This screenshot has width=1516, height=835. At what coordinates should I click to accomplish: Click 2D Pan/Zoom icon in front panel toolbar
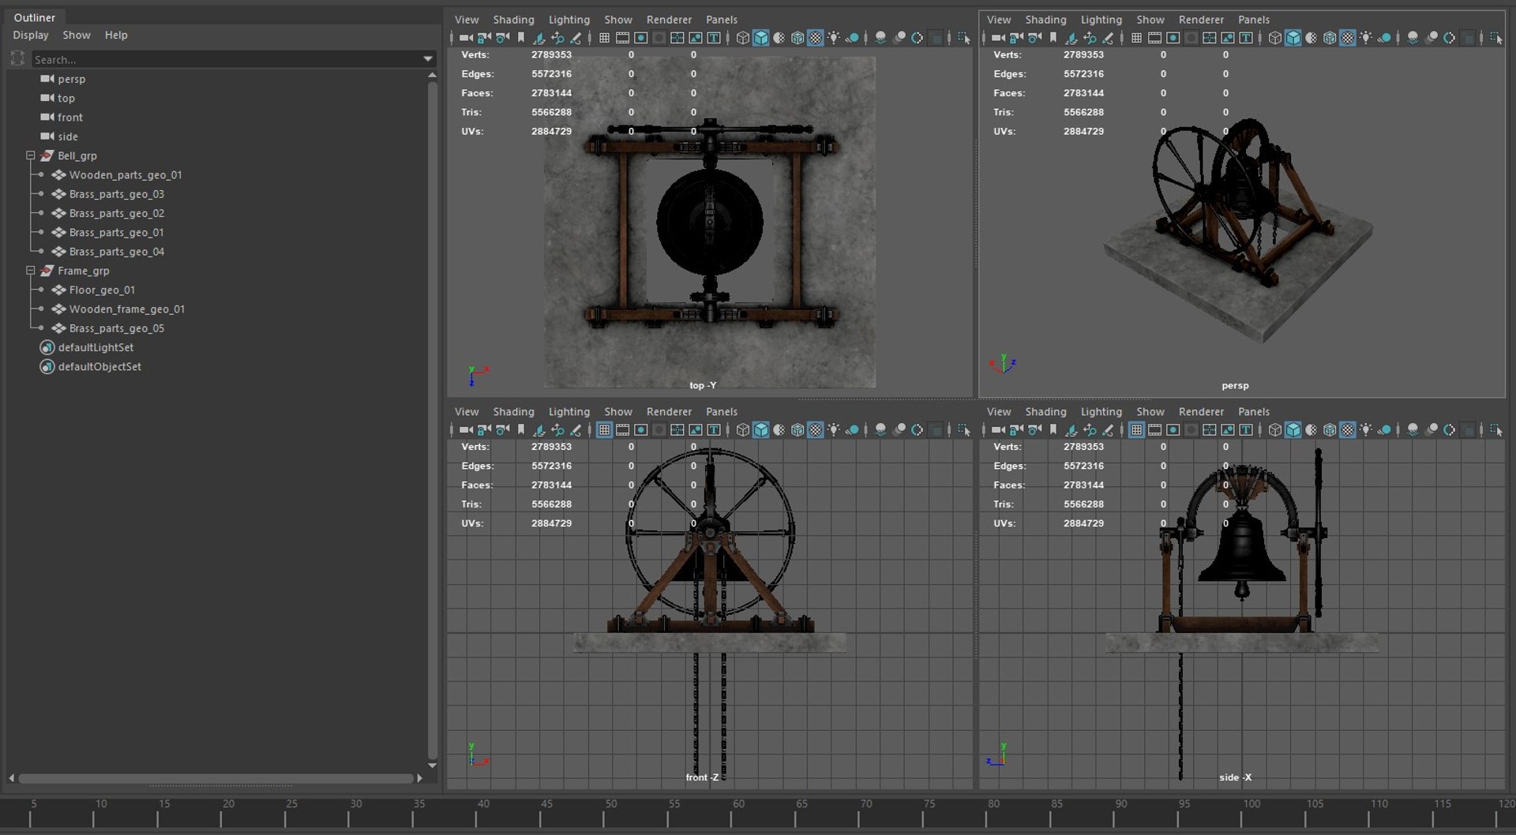pyautogui.click(x=557, y=430)
